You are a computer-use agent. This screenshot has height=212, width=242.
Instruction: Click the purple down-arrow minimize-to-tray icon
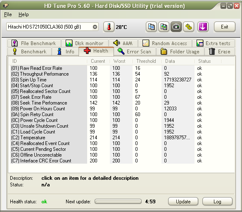pyautogui.click(x=203, y=27)
